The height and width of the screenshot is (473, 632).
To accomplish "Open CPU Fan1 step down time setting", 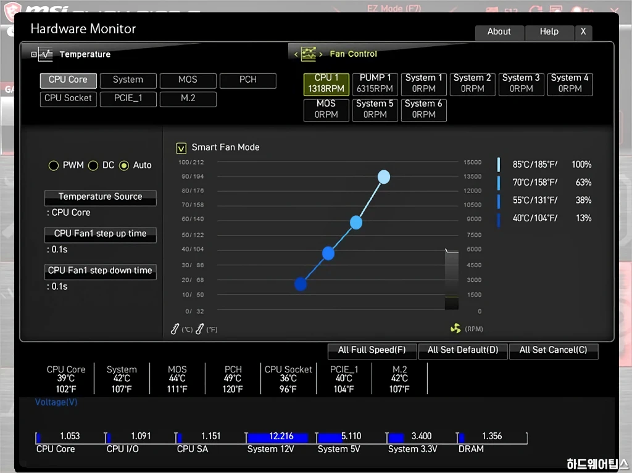I will 101,271.
